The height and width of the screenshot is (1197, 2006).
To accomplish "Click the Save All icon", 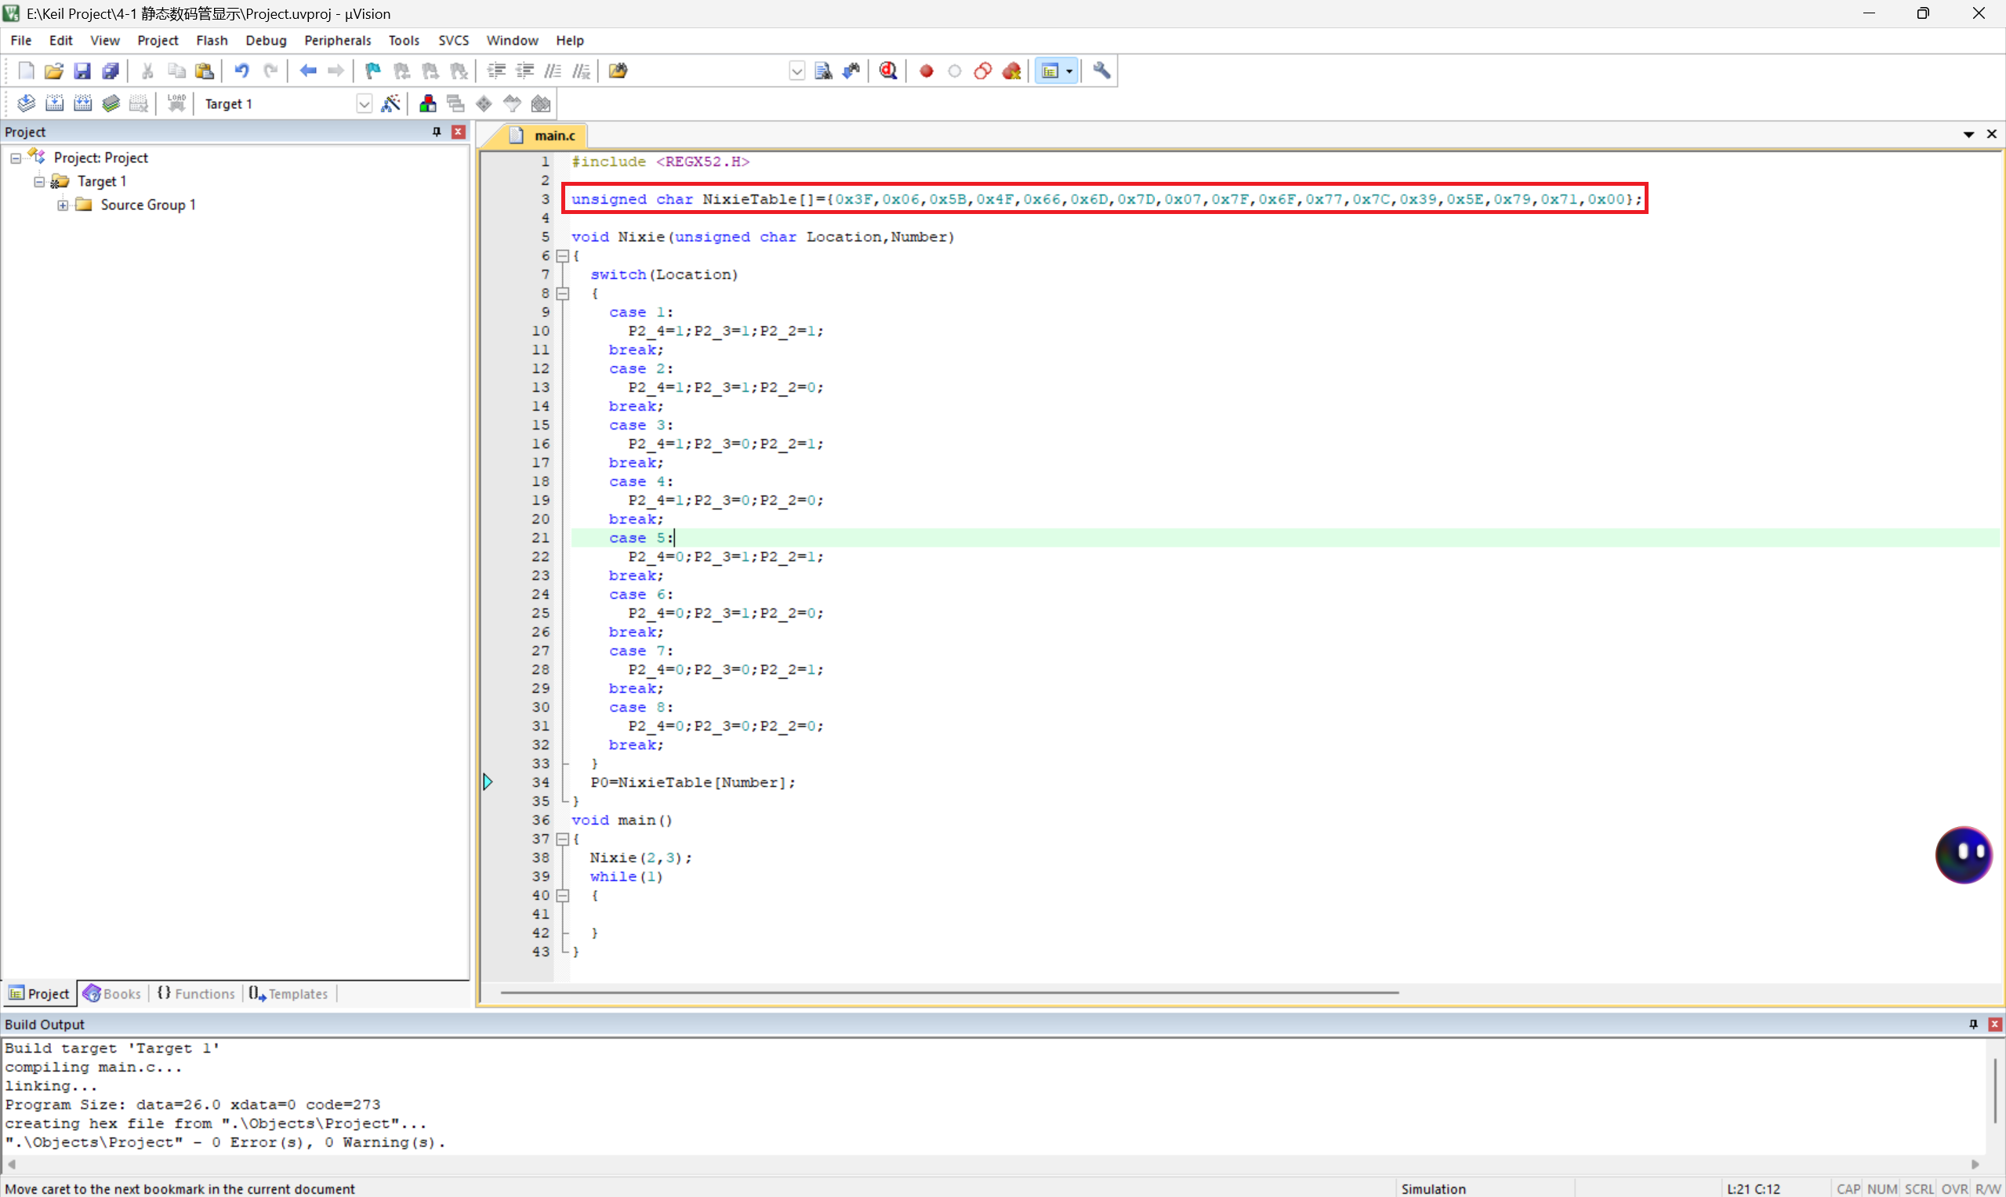I will [111, 71].
